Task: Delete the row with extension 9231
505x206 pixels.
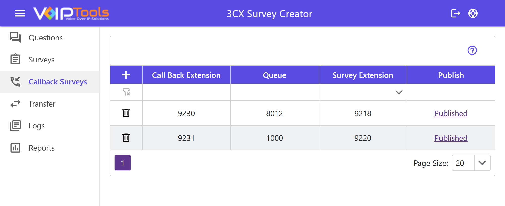Action: pyautogui.click(x=126, y=138)
